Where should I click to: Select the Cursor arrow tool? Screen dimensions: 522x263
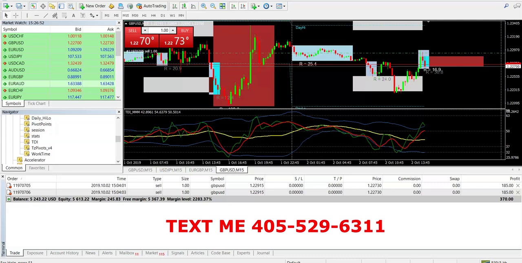coord(6,15)
